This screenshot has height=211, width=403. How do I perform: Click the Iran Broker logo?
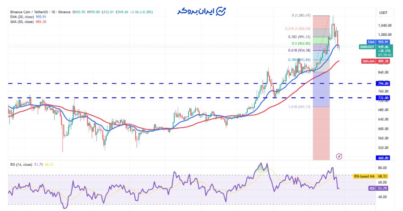(x=201, y=12)
